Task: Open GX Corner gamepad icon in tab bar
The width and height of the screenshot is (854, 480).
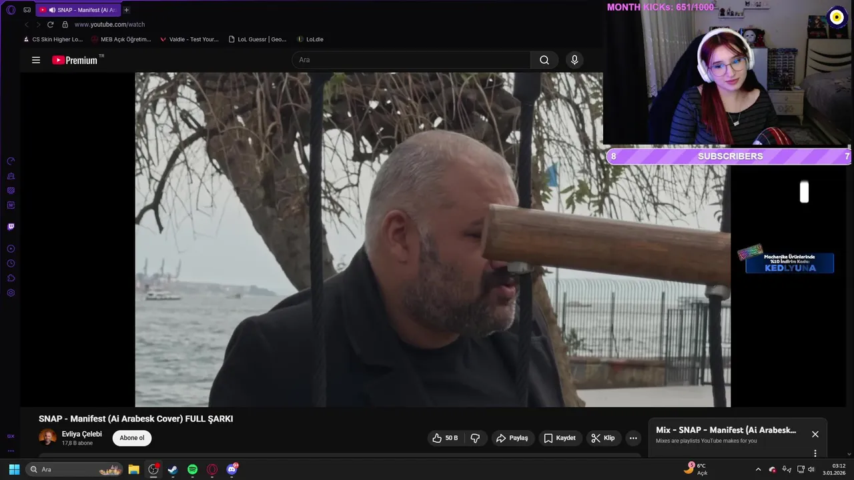Action: click(27, 10)
